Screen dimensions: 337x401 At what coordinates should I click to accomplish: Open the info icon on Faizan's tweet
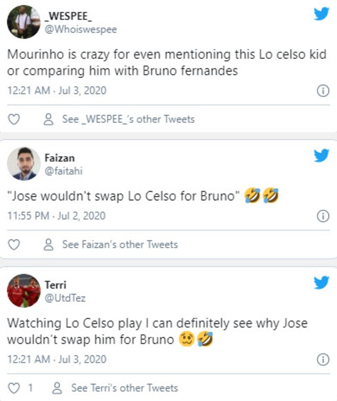pos(323,216)
